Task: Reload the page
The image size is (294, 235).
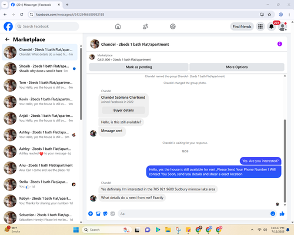Action: (x=22, y=15)
